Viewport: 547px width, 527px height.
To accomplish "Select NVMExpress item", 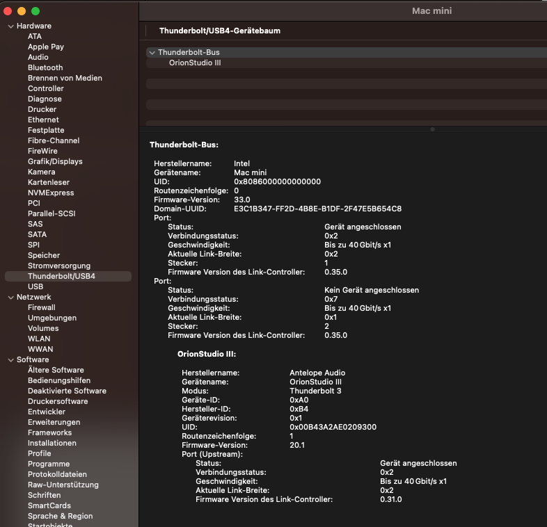I will click(51, 193).
